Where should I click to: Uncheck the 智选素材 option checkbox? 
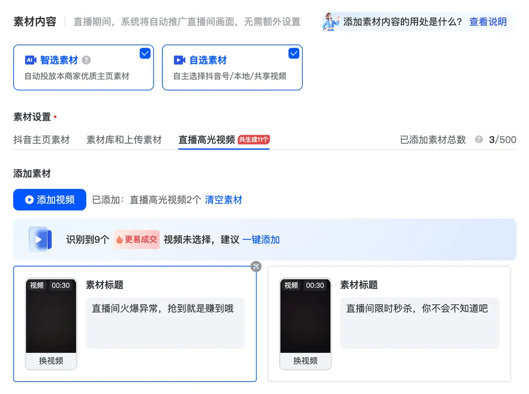pos(145,53)
